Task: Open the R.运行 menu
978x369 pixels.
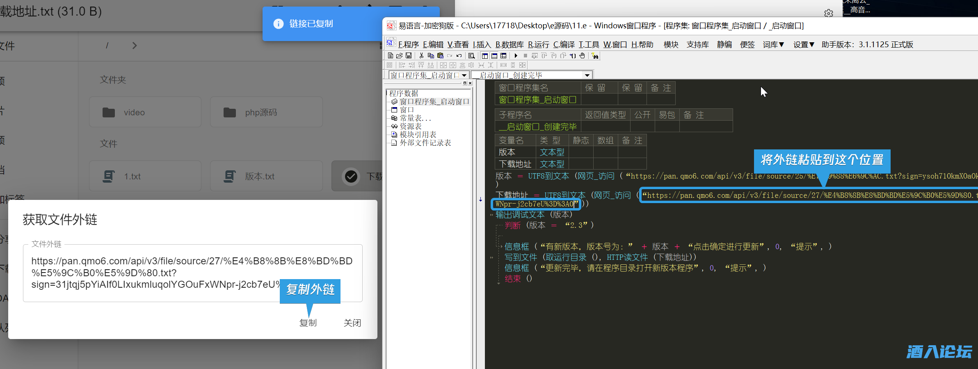Action: click(538, 44)
